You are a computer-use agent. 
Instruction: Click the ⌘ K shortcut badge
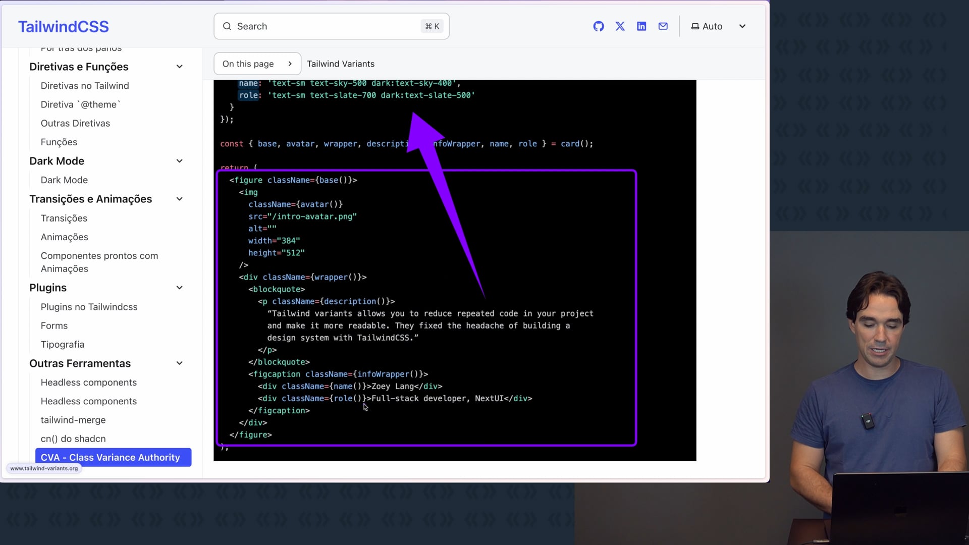(432, 26)
